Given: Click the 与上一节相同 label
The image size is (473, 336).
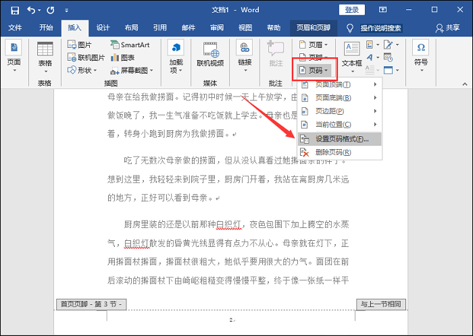Looking at the screenshot, I should [x=381, y=304].
